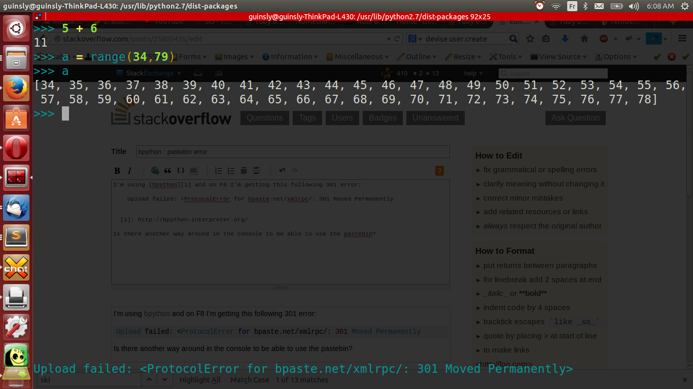
Task: Create bulleted list in the editor toolbar
Action: coord(231,171)
